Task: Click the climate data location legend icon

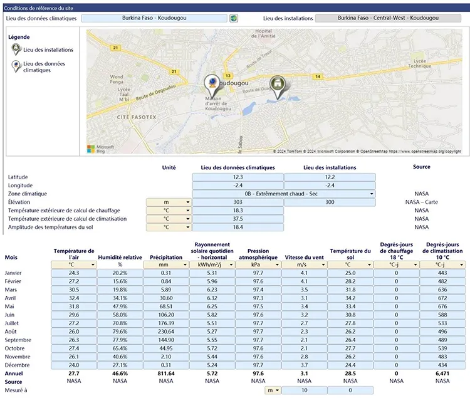Action: pos(16,65)
